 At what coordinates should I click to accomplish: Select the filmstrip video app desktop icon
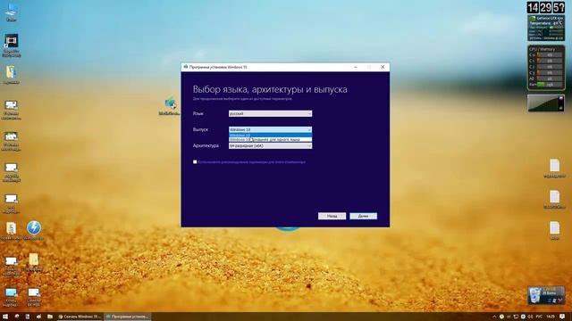(12, 45)
